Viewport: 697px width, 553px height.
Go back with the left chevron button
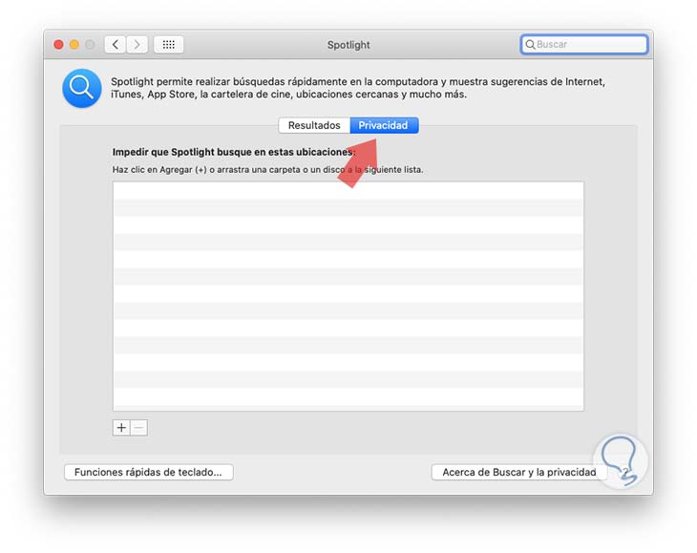pyautogui.click(x=116, y=45)
